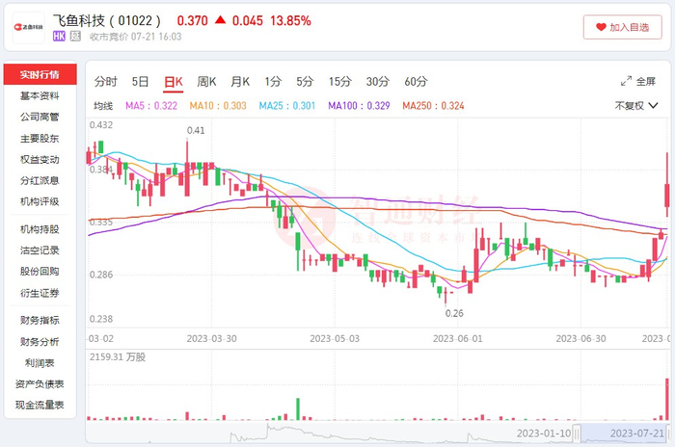Screen dimensions: 675x447
Task: Switch to 30分 interval tab
Action: click(x=378, y=81)
